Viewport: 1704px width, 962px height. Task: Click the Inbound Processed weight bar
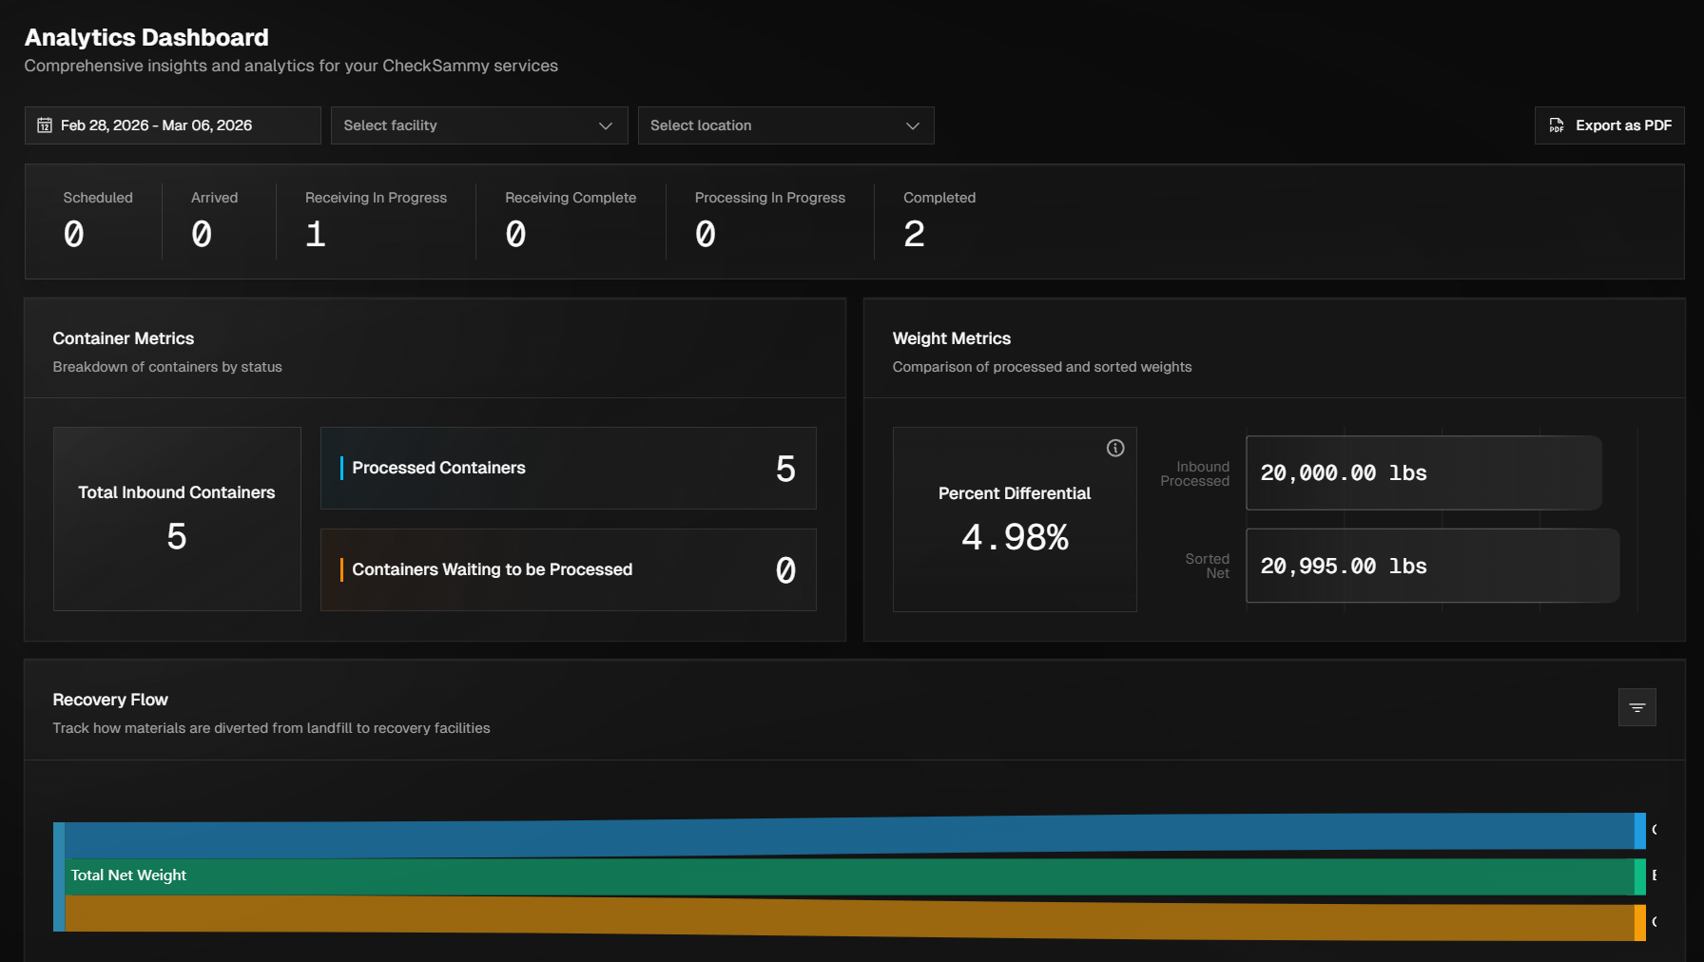[1423, 473]
